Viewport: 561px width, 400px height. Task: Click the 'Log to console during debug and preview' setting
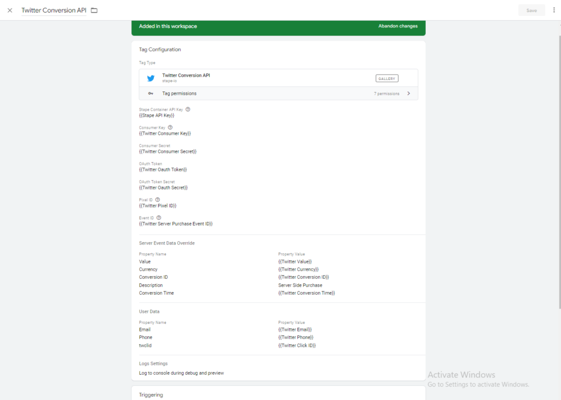(x=181, y=373)
